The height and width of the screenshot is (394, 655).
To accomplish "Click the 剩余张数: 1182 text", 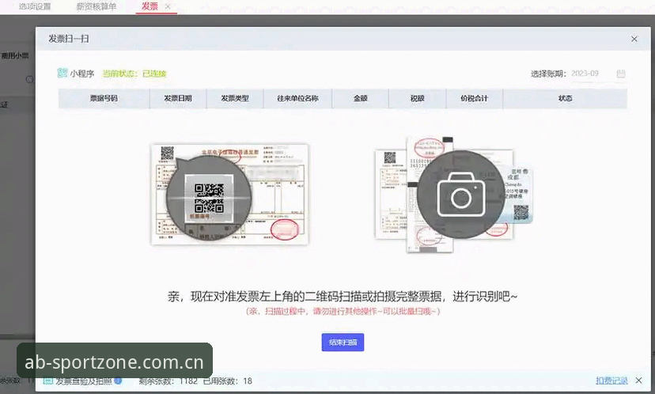I will point(168,381).
